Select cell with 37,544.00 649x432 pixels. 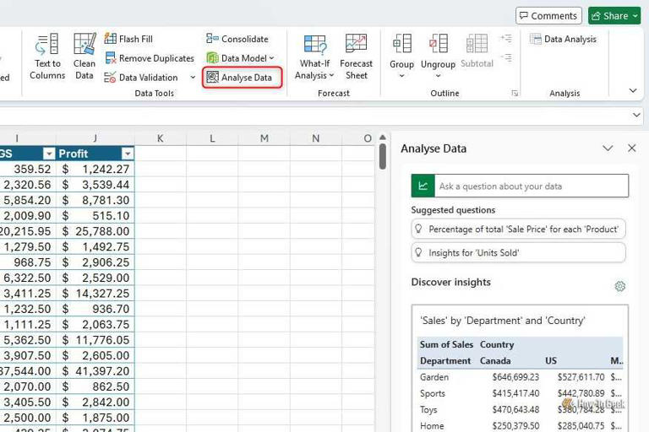coord(27,370)
